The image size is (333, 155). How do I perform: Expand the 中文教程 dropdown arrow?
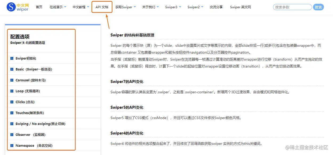[88, 7]
